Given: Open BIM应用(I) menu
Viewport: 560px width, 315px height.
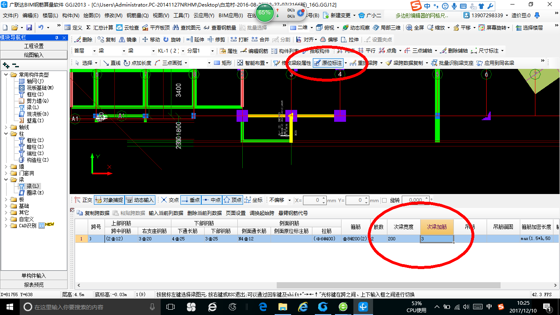Looking at the screenshot, I should coord(231,16).
